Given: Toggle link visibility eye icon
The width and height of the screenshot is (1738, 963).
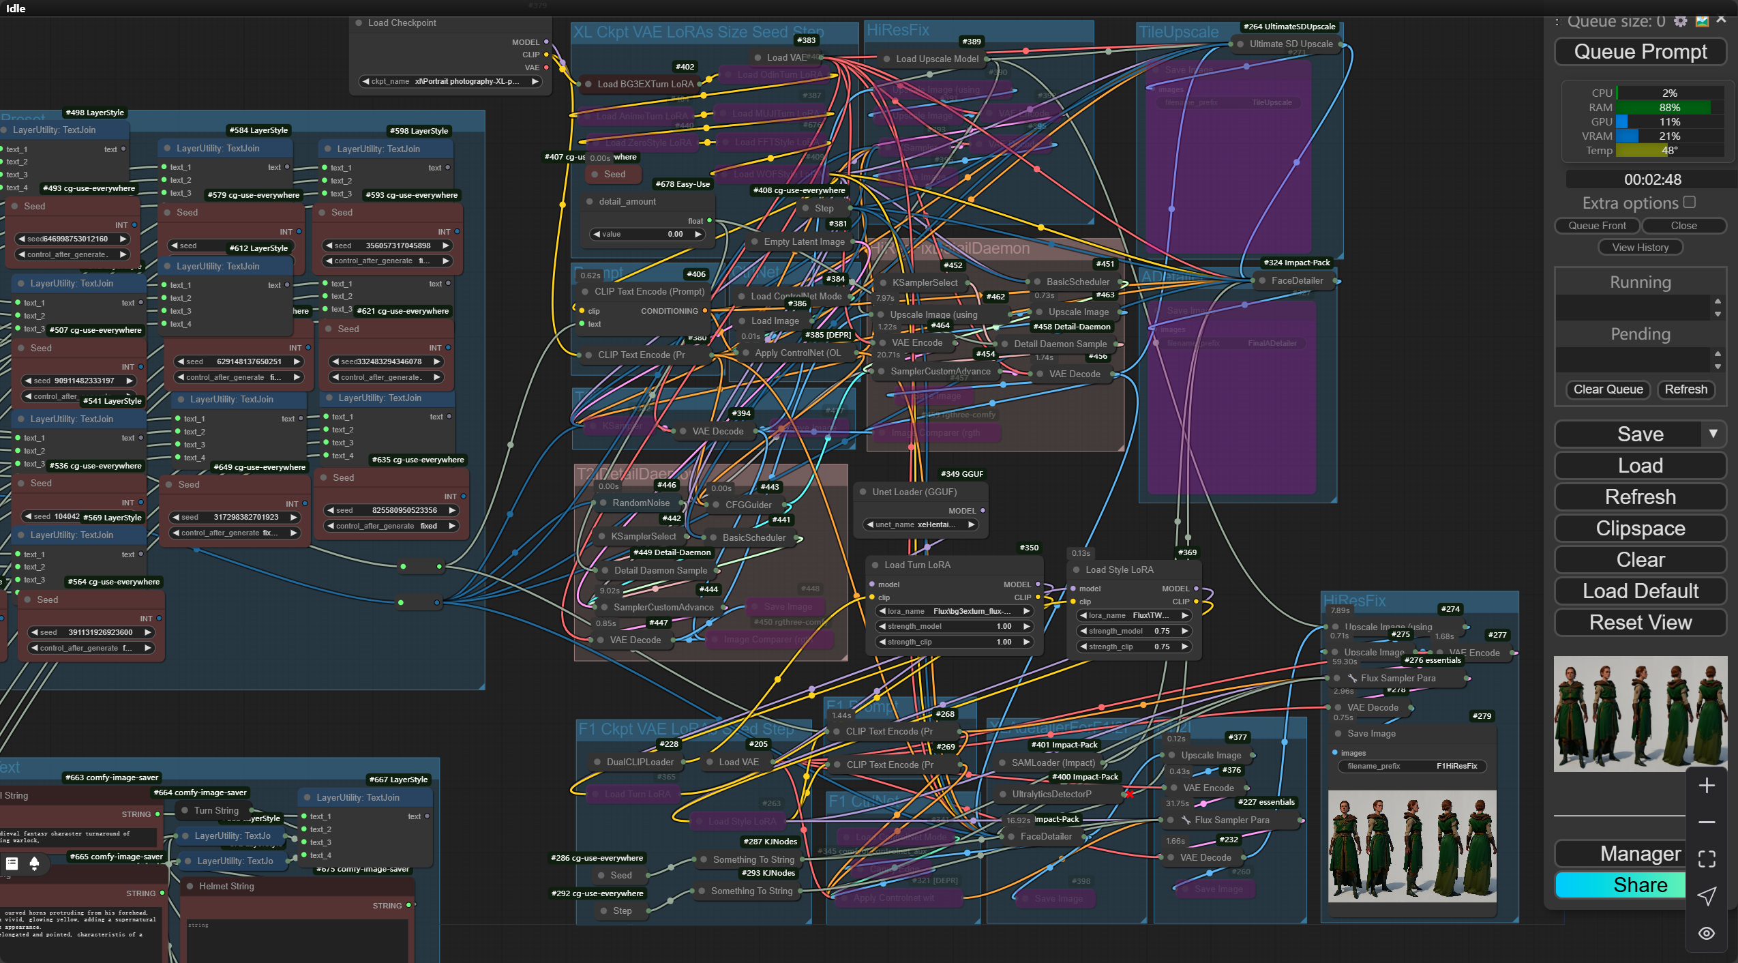Looking at the screenshot, I should [1707, 933].
